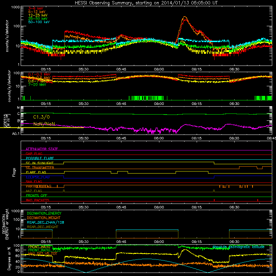The width and height of the screenshot is (276, 276).
Task: Click the DECIMATION_WEIGHT legend label
Action: tap(44, 218)
